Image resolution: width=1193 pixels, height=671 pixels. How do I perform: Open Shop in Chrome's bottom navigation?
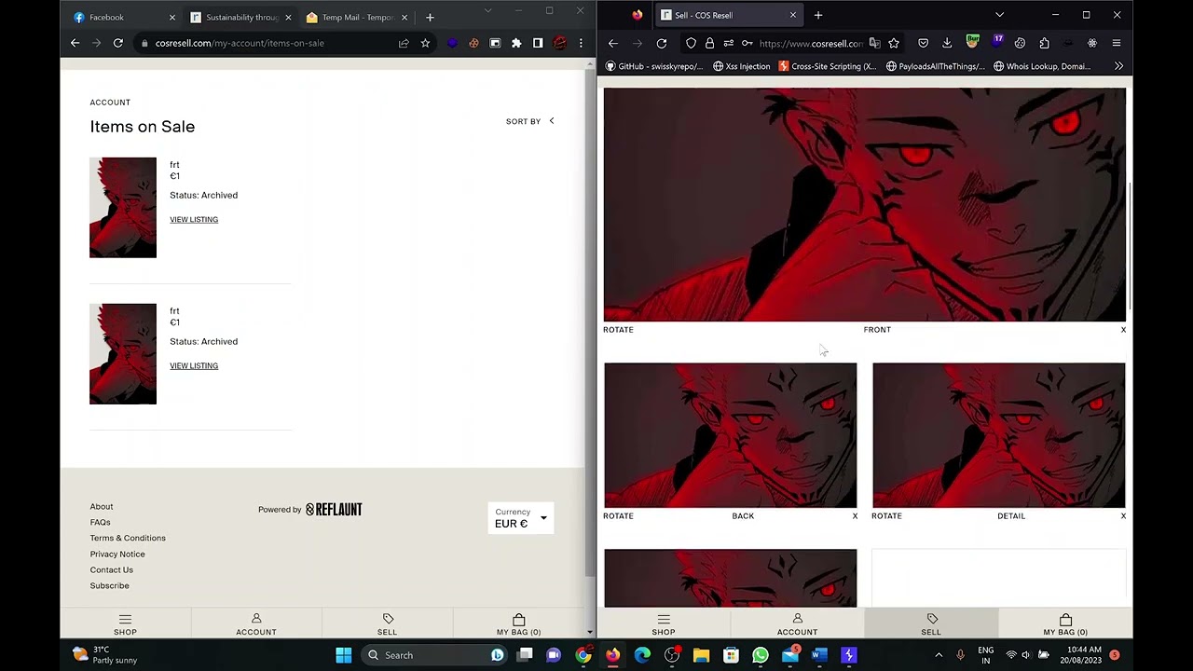[x=125, y=624]
